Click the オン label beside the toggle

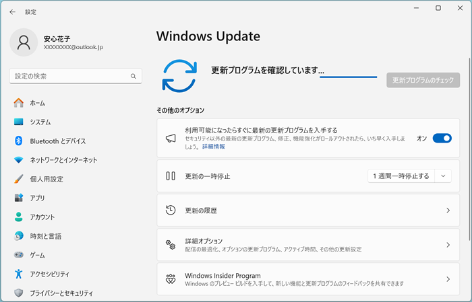(421, 139)
